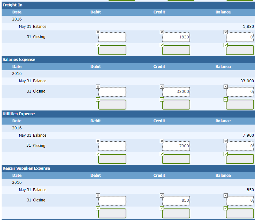Click the green check icon under Freight-In debit

(98, 45)
